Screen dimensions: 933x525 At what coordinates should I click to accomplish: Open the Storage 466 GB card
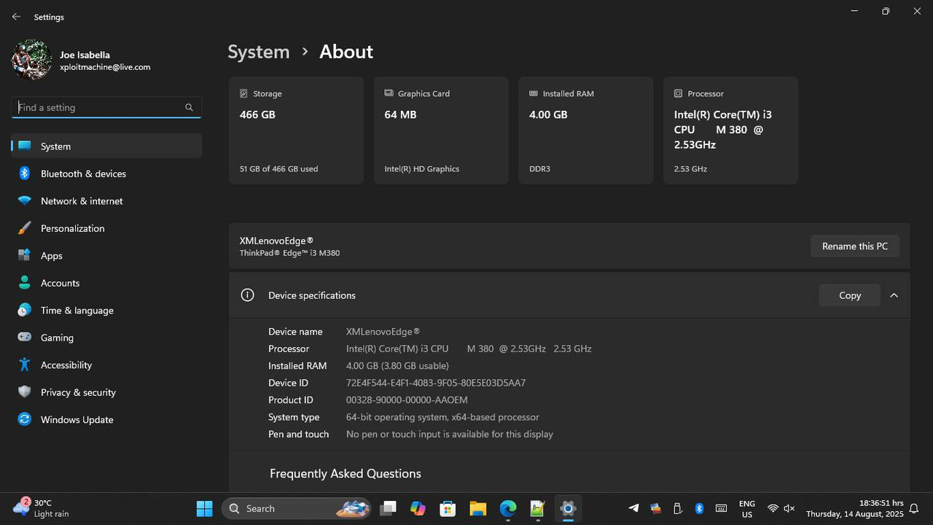[296, 131]
